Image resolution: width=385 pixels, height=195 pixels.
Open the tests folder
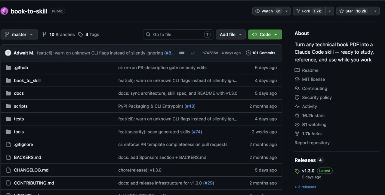[x=19, y=119]
